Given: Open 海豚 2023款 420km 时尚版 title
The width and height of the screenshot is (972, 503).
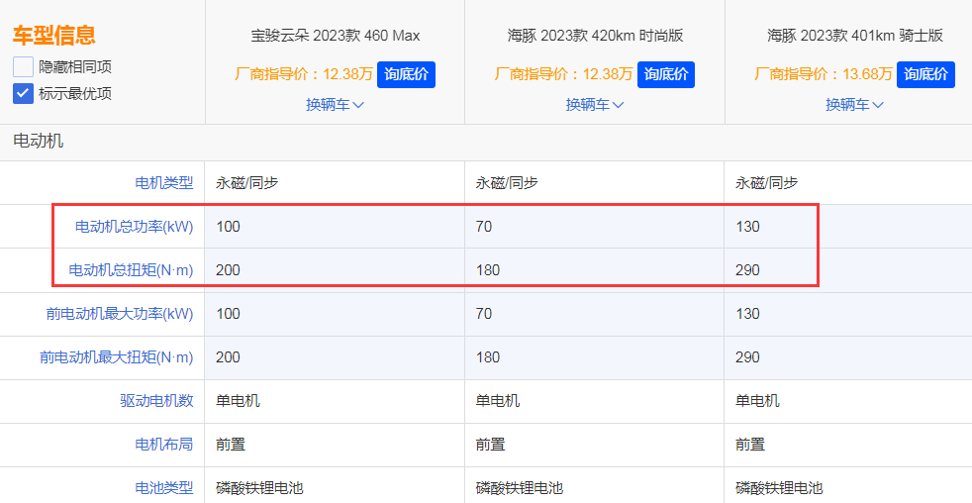Looking at the screenshot, I should pyautogui.click(x=595, y=36).
